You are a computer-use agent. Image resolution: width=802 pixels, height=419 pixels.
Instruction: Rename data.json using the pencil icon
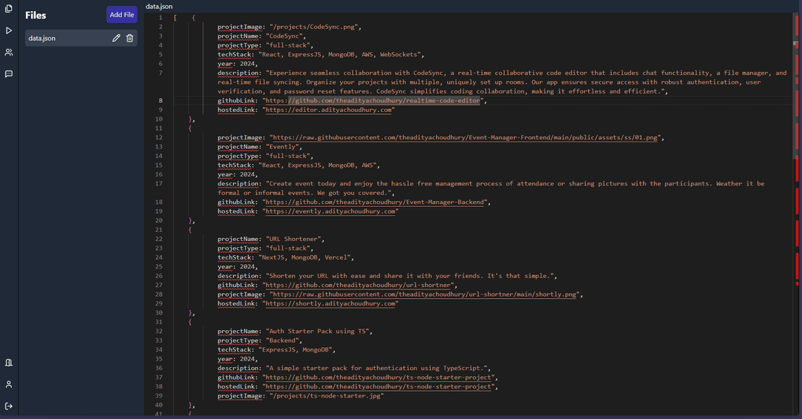pos(116,38)
